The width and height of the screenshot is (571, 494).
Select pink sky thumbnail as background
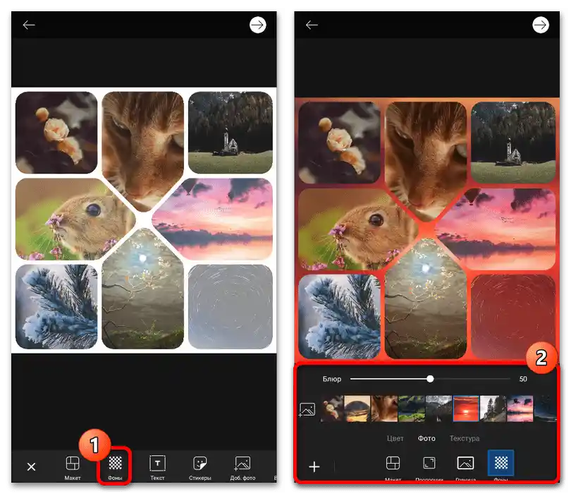coord(520,409)
